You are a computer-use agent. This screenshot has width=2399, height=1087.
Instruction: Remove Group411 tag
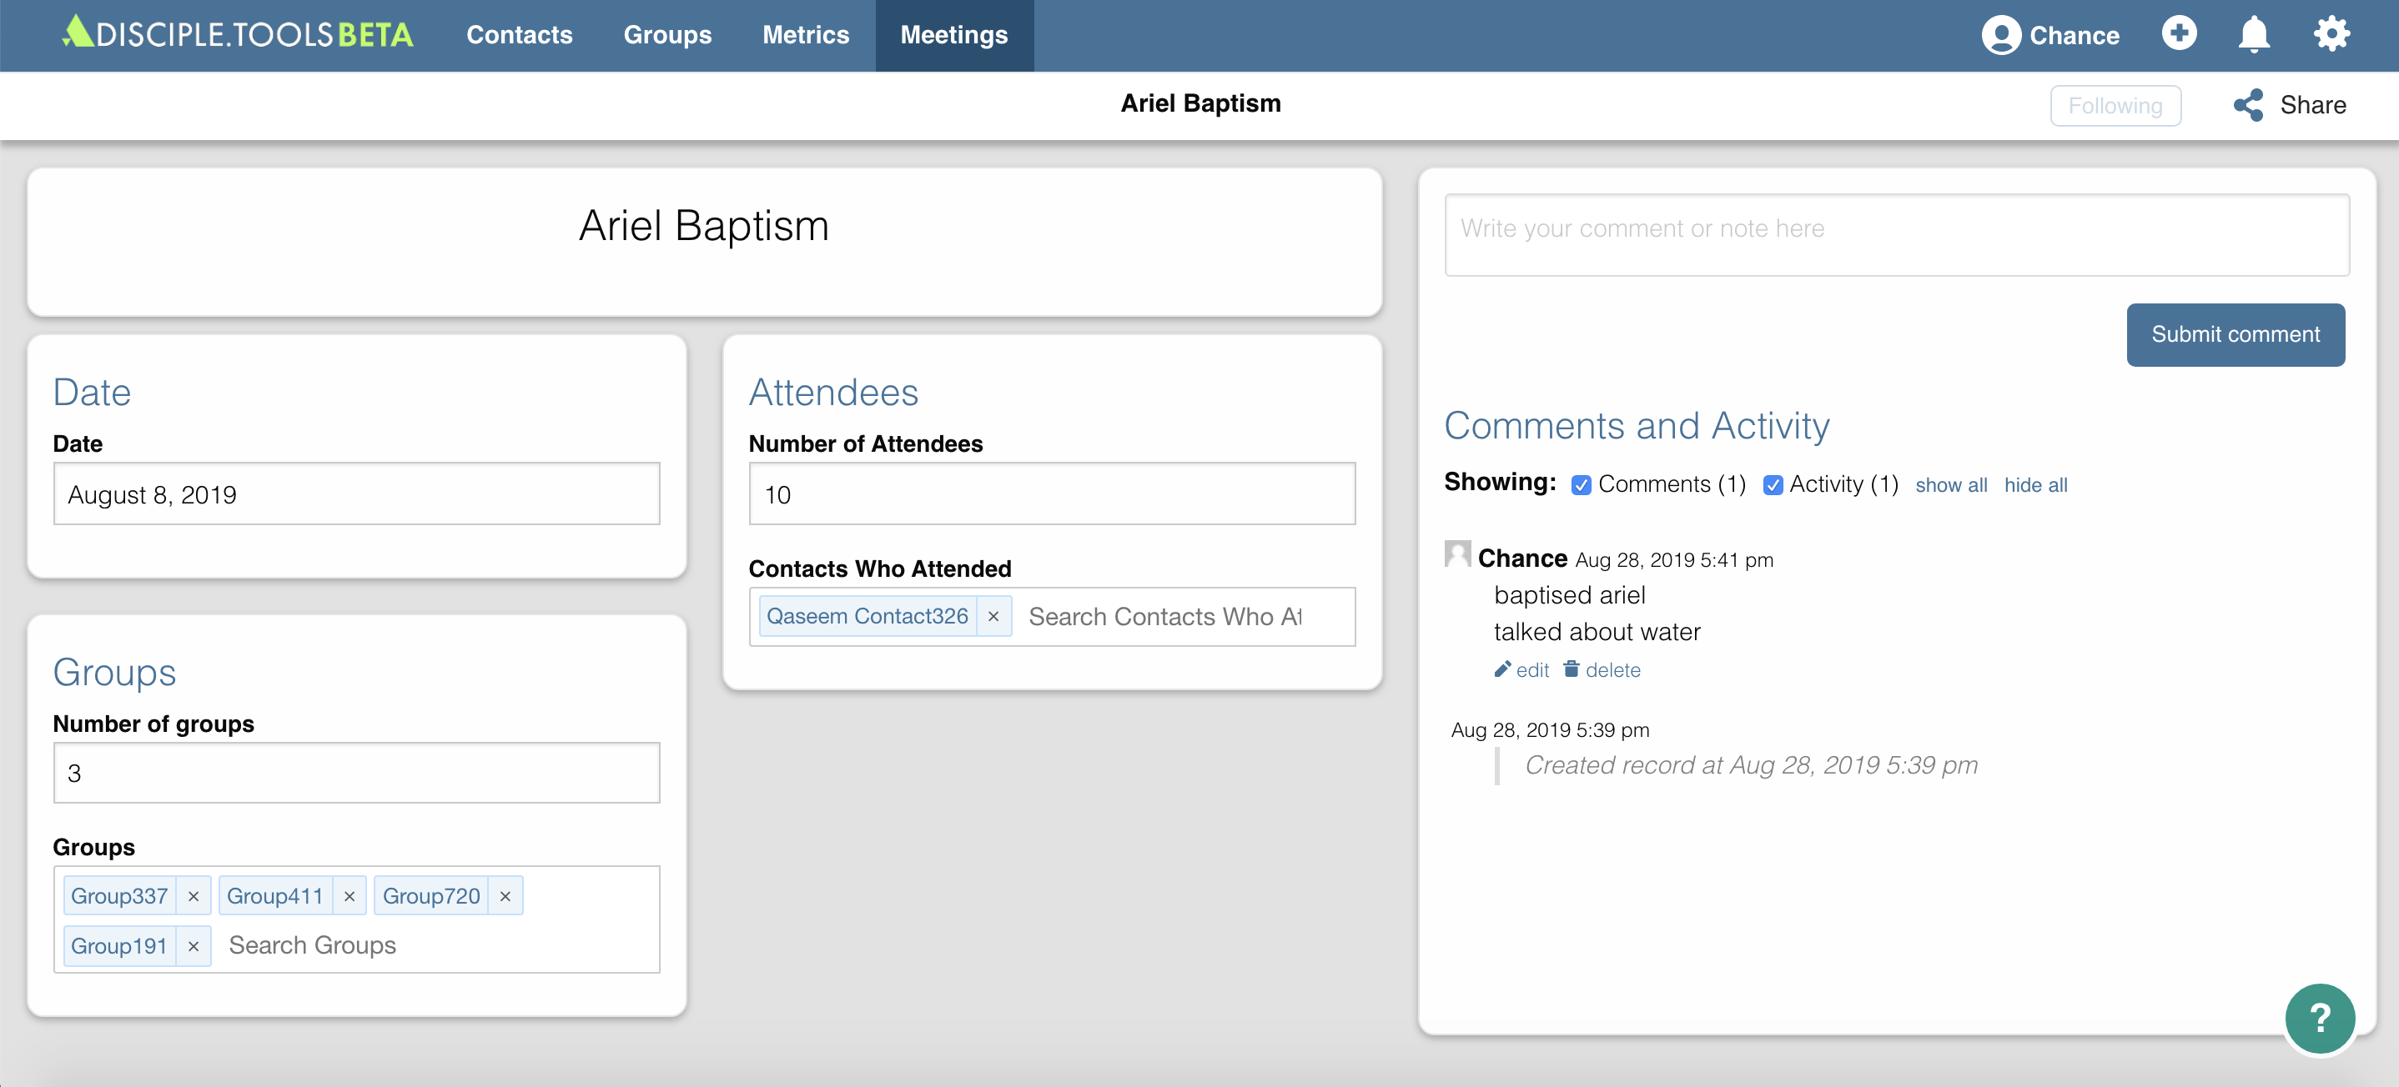(x=350, y=896)
